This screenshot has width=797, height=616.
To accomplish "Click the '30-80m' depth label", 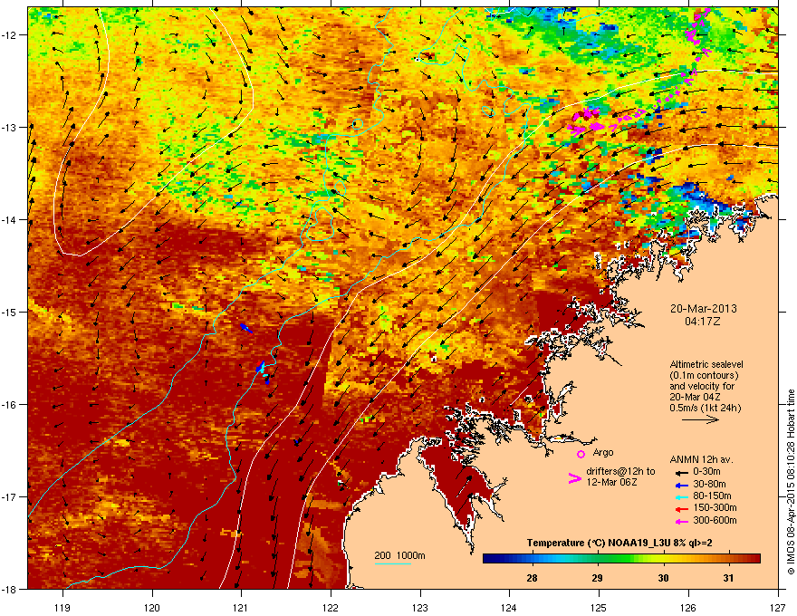I will (x=709, y=484).
